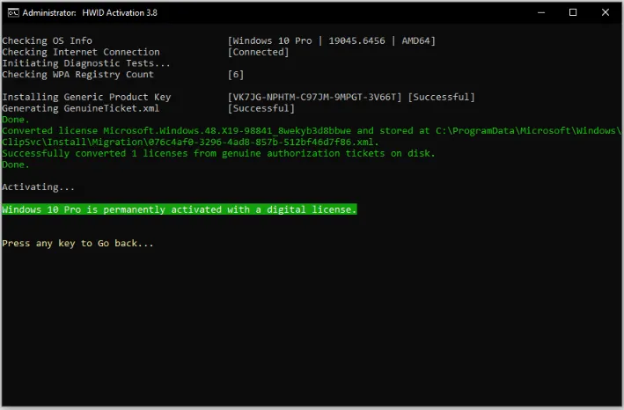Click the Initiating Diagnostic Tests line
The height and width of the screenshot is (410, 624).
tap(86, 63)
